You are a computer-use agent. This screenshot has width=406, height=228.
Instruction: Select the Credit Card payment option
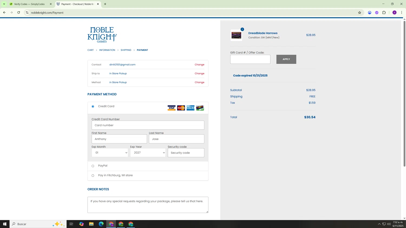[x=93, y=106]
